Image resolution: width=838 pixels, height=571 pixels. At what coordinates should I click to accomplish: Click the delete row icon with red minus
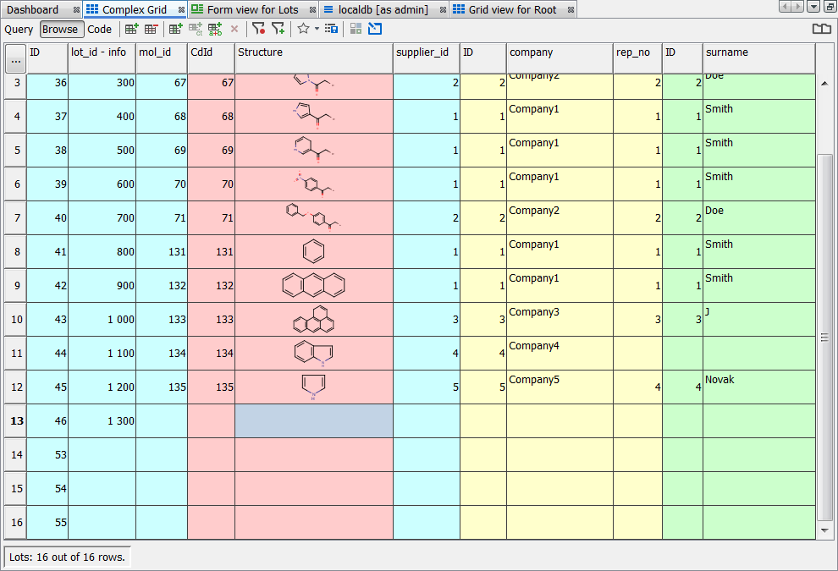[152, 29]
